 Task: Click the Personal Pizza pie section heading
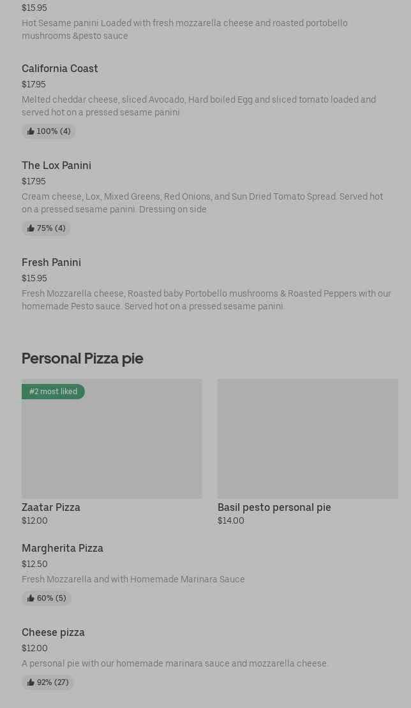(x=82, y=358)
